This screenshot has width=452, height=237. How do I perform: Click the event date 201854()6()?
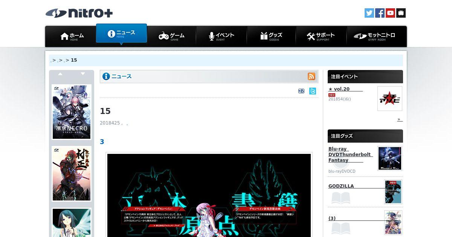(x=340, y=99)
